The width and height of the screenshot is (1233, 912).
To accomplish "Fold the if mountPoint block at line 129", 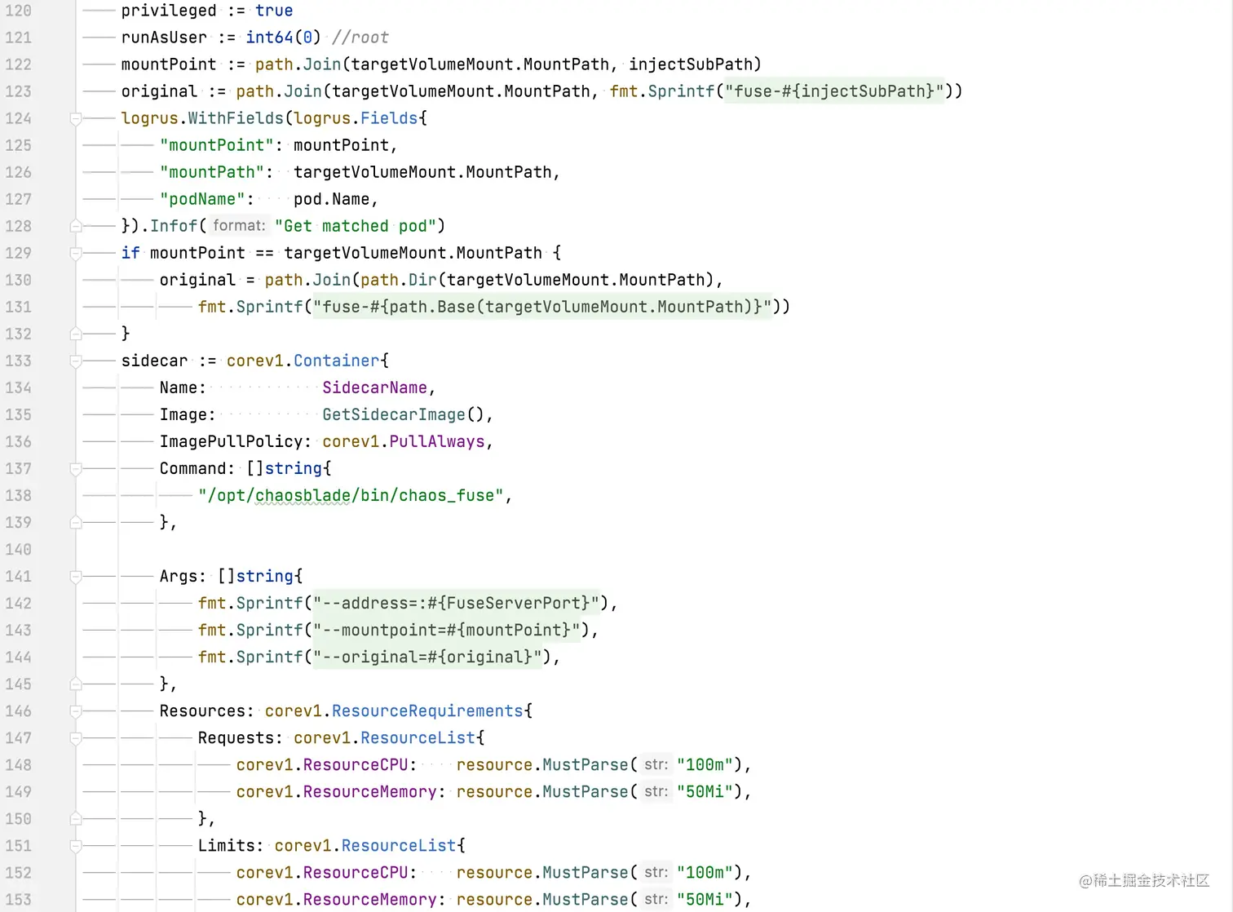I will pyautogui.click(x=75, y=254).
